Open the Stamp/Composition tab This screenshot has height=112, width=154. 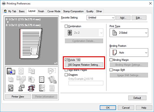tap(73, 11)
